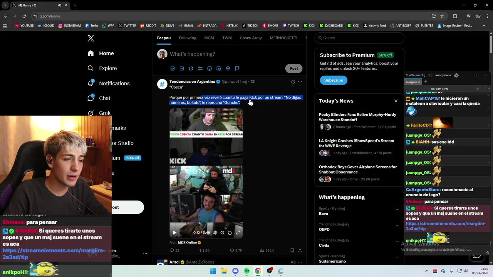The width and height of the screenshot is (493, 277).
Task: Add a poll to the new post
Action: tap(200, 68)
